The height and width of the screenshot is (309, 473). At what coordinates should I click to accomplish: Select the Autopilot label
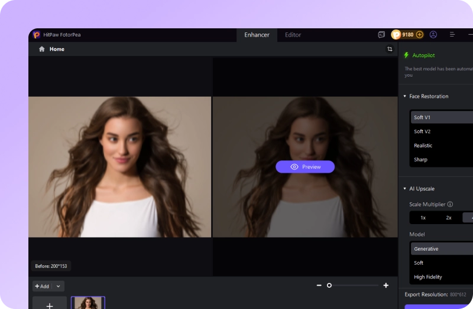(x=423, y=55)
